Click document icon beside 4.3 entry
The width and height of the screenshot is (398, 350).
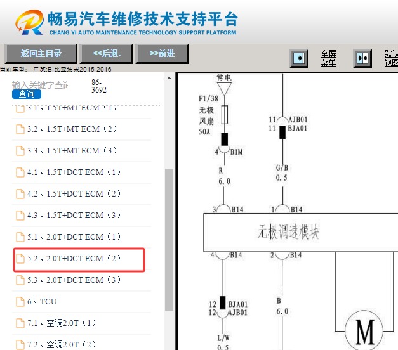(x=20, y=216)
